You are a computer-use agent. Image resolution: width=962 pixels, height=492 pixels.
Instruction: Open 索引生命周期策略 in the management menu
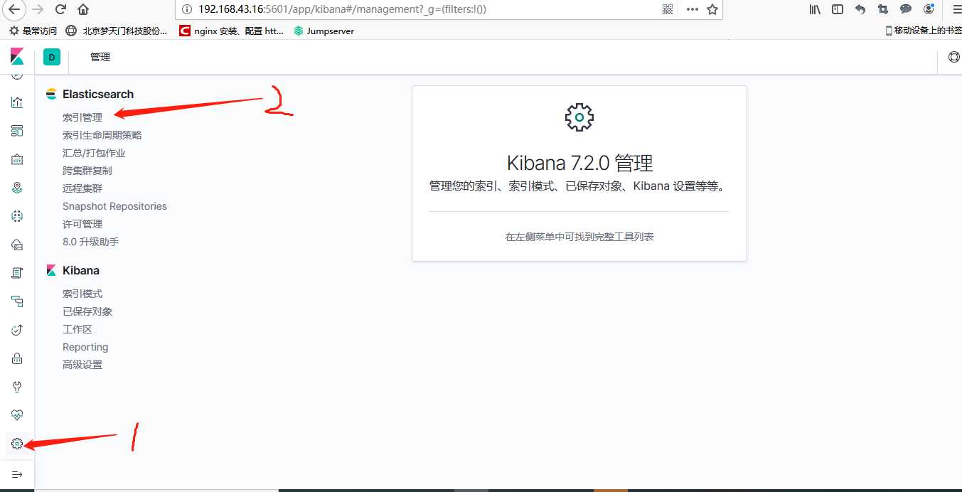tap(102, 135)
